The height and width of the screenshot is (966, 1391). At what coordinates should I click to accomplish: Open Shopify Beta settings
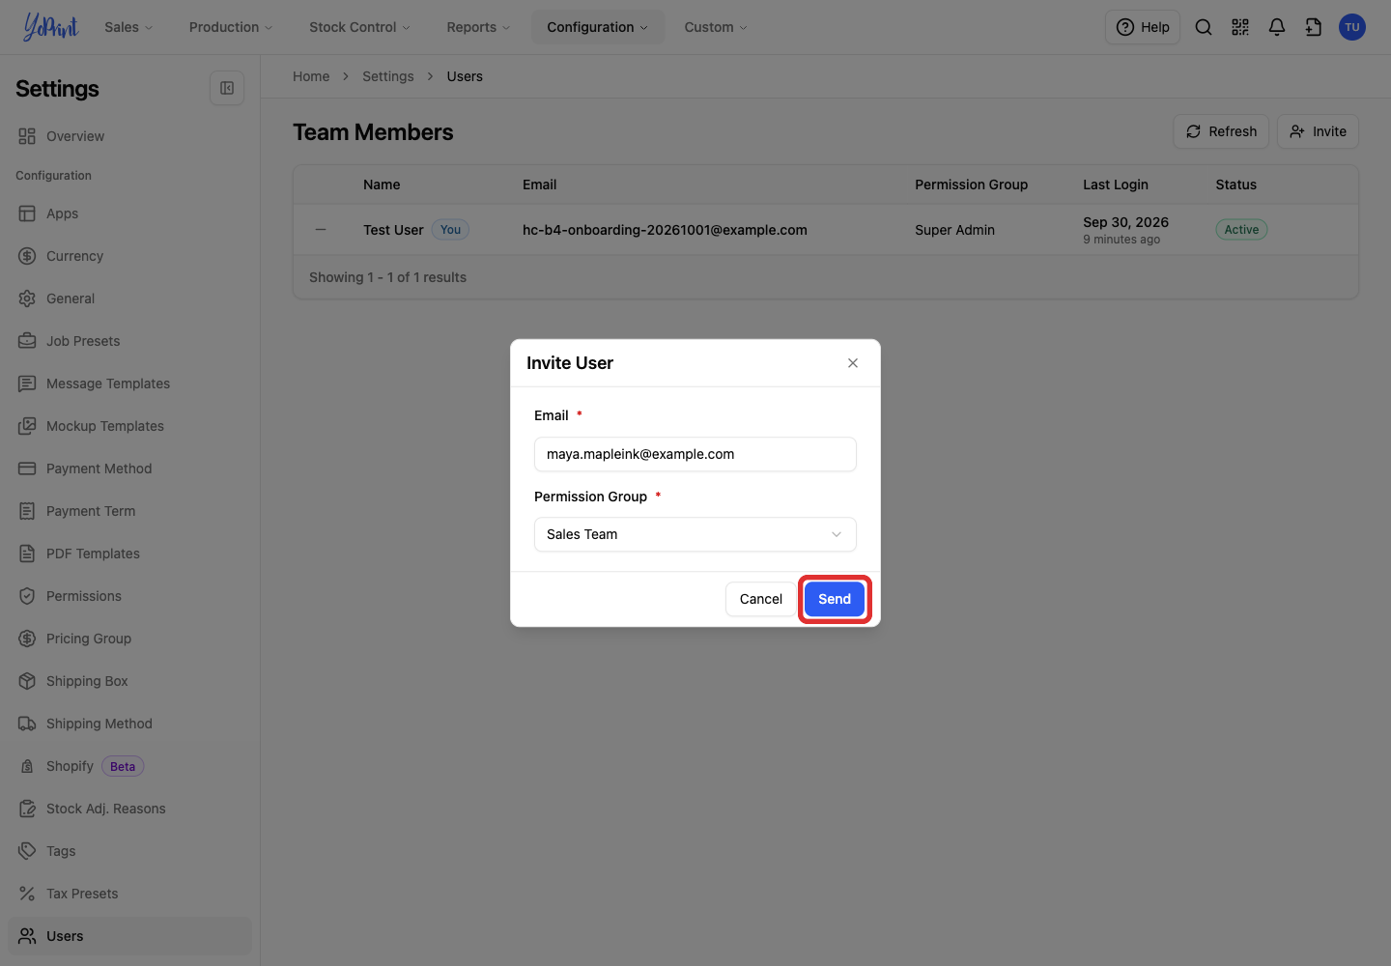pos(129,766)
